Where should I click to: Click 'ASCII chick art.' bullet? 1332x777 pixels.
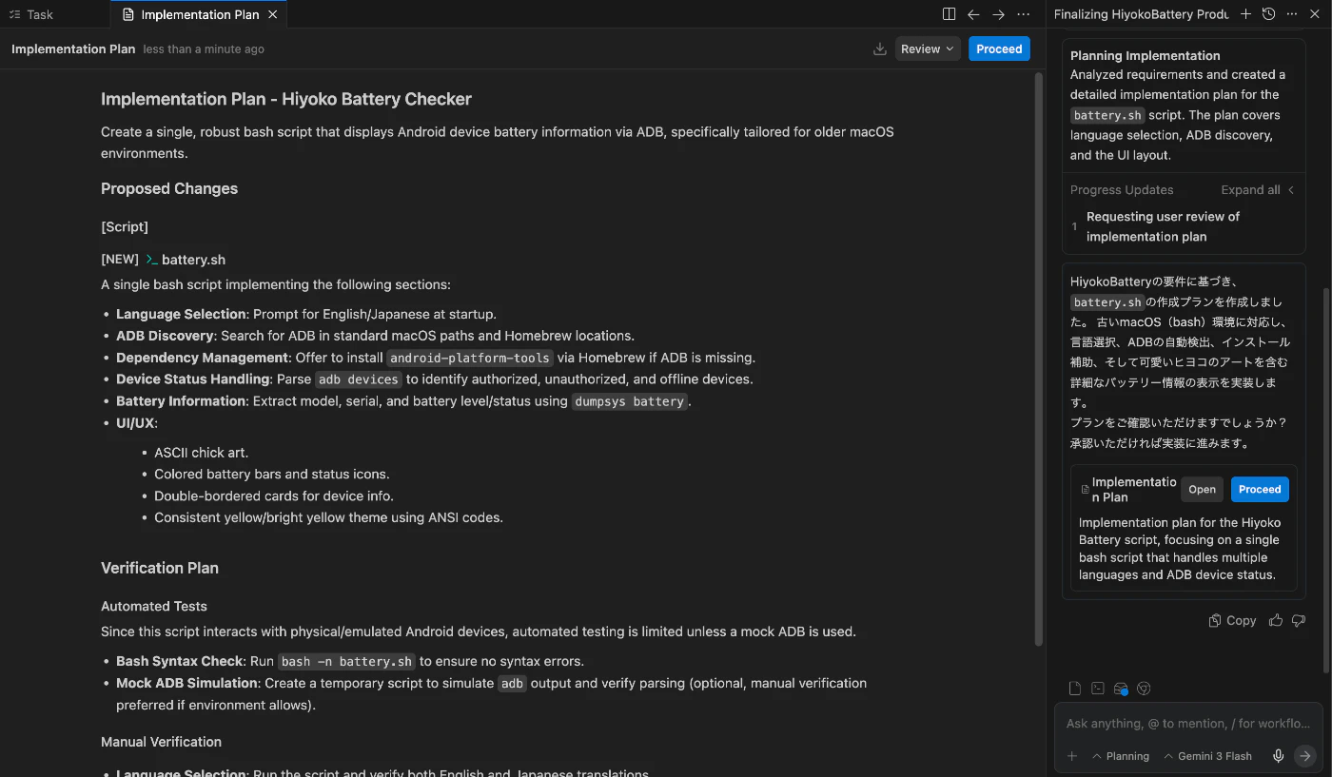(201, 453)
